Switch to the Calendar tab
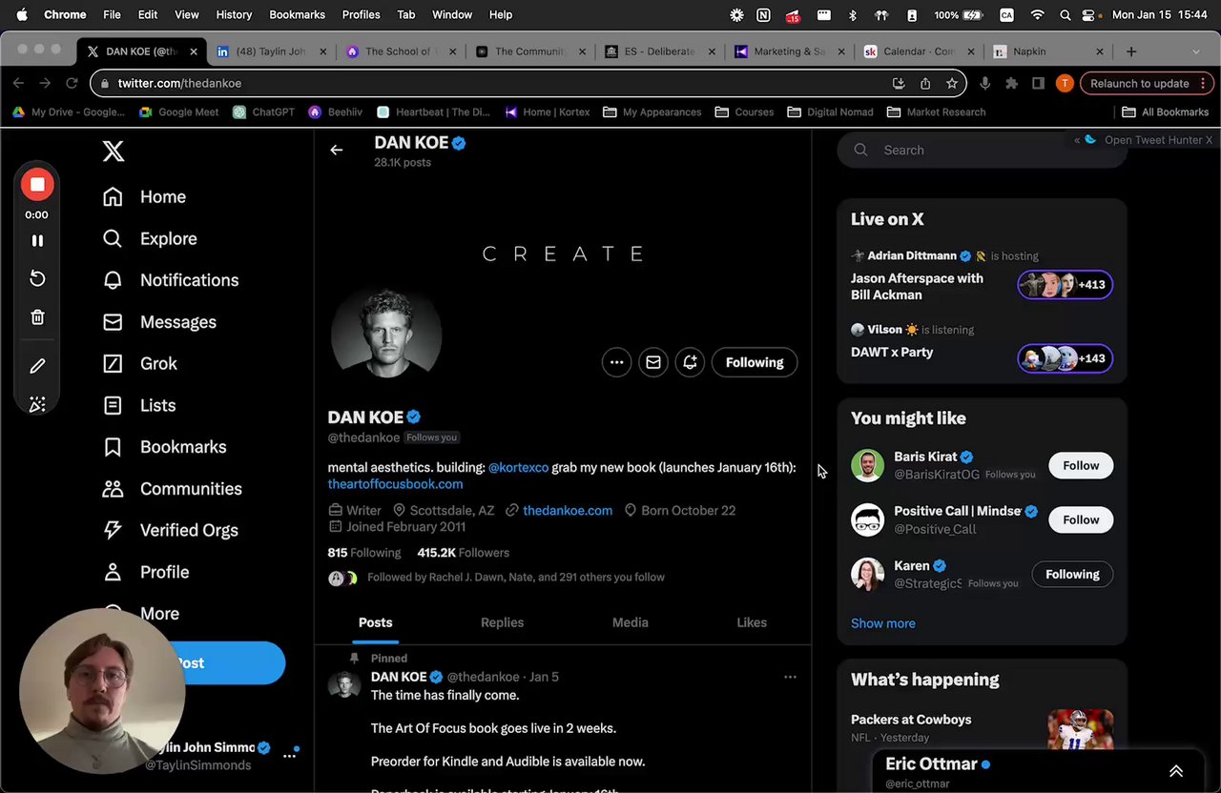 pos(918,51)
